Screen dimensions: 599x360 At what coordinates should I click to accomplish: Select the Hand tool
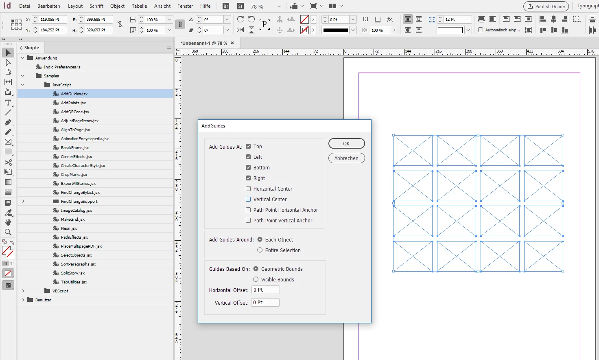[8, 222]
